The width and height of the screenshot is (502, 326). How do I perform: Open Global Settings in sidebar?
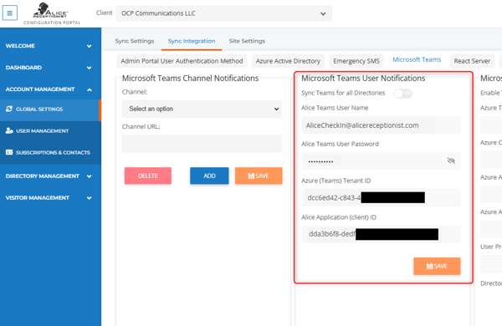coord(50,110)
